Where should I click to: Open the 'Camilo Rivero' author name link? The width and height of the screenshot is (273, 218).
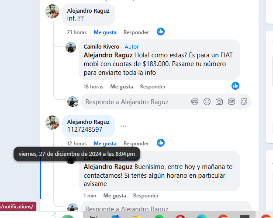coord(101,46)
